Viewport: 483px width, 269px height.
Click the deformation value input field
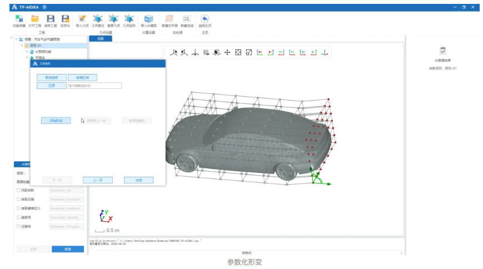point(94,86)
